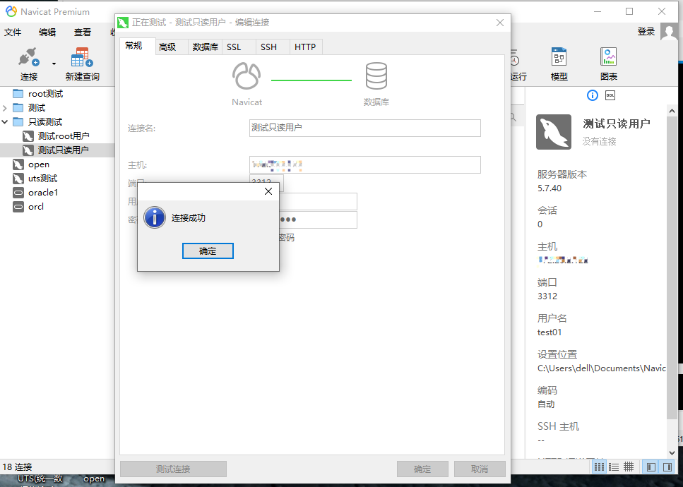Switch to detail view icon in status bar
Screen dimensions: 683x487
click(629, 467)
